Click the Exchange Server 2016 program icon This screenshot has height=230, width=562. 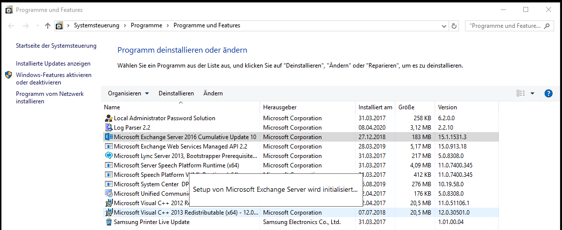click(109, 137)
